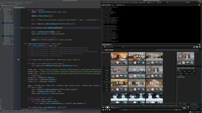Click the highlighted stop button in Houdini playbar

pos(107,107)
